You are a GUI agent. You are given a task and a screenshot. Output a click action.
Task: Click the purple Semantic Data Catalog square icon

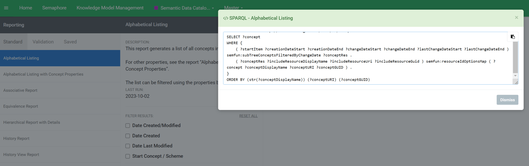tap(156, 8)
